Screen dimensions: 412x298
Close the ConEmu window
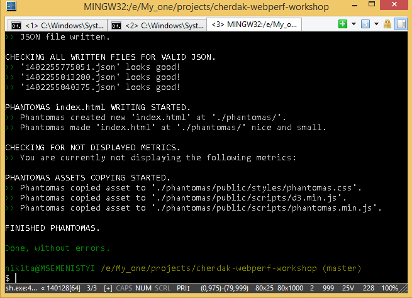point(394,4)
